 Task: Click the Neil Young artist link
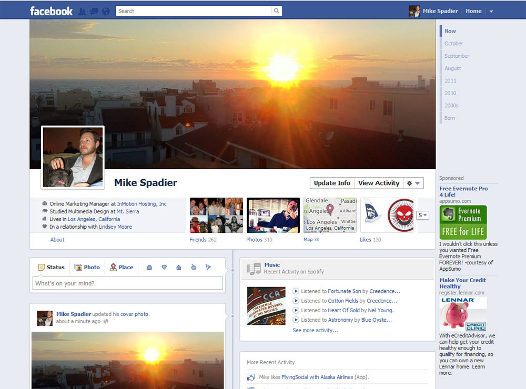pyautogui.click(x=380, y=310)
